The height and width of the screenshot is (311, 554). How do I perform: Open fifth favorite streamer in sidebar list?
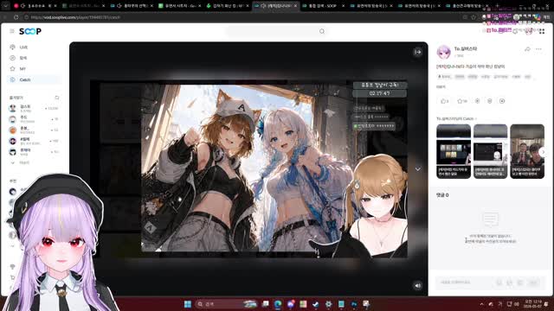34,152
